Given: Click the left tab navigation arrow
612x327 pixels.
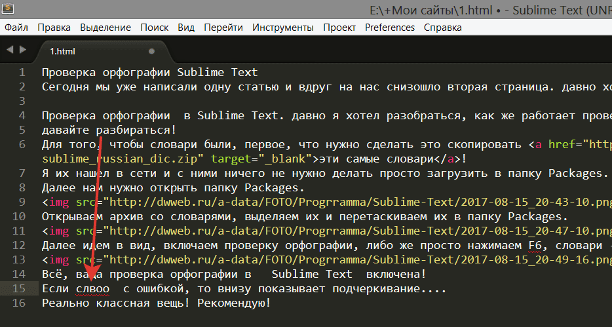Looking at the screenshot, I should click(10, 50).
